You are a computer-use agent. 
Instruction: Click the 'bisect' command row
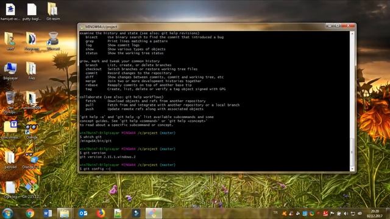tap(154, 37)
